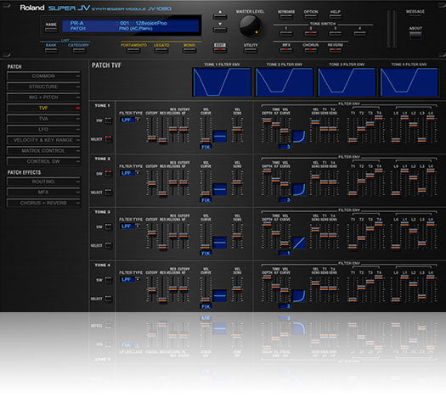Open the STRUCTURE patch page
The height and width of the screenshot is (397, 446).
(x=43, y=87)
